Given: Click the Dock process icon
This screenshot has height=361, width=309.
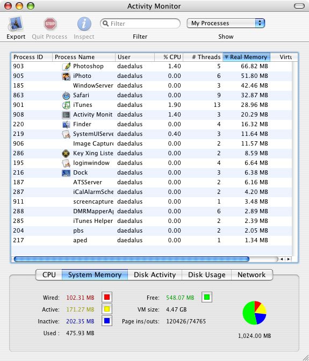Looking at the screenshot, I should click(x=66, y=172).
